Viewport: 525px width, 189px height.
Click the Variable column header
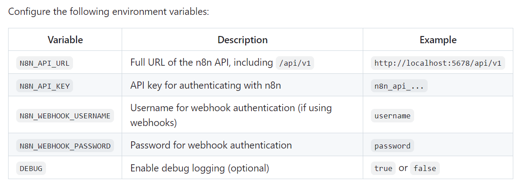tap(65, 40)
